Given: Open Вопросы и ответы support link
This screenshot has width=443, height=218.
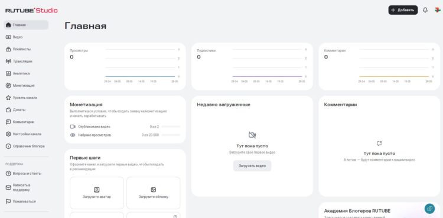Looking at the screenshot, I should tap(26, 173).
